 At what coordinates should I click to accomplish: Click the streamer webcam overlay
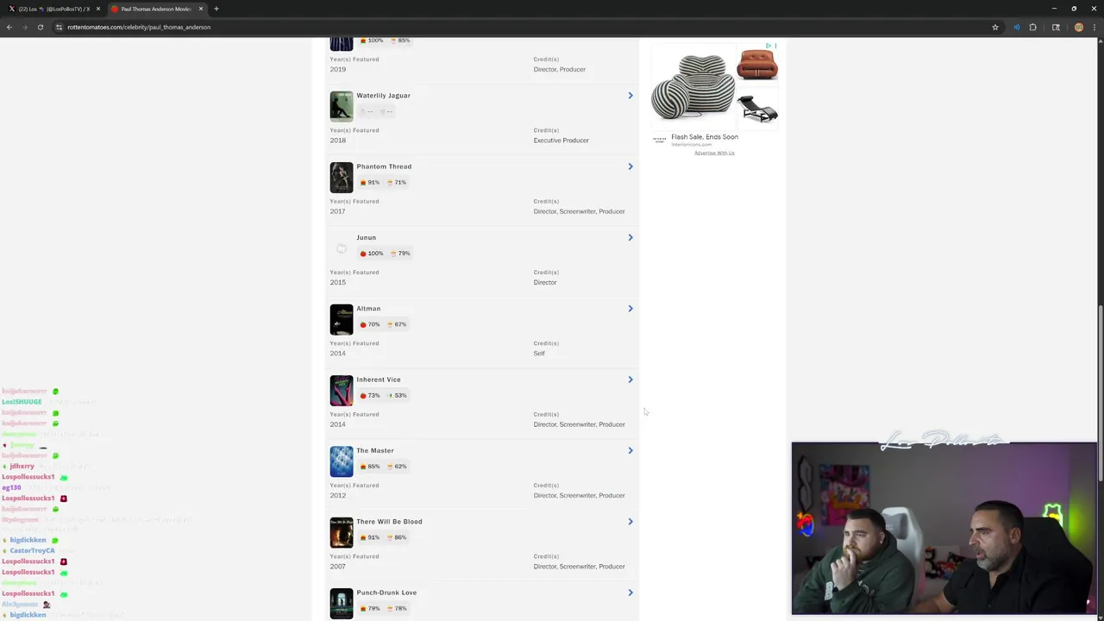pyautogui.click(x=944, y=529)
